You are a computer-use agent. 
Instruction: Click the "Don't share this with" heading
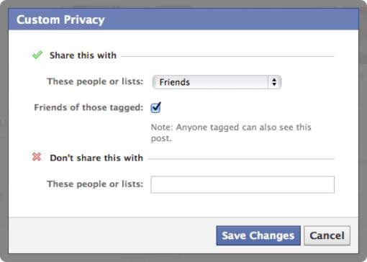[x=96, y=158]
